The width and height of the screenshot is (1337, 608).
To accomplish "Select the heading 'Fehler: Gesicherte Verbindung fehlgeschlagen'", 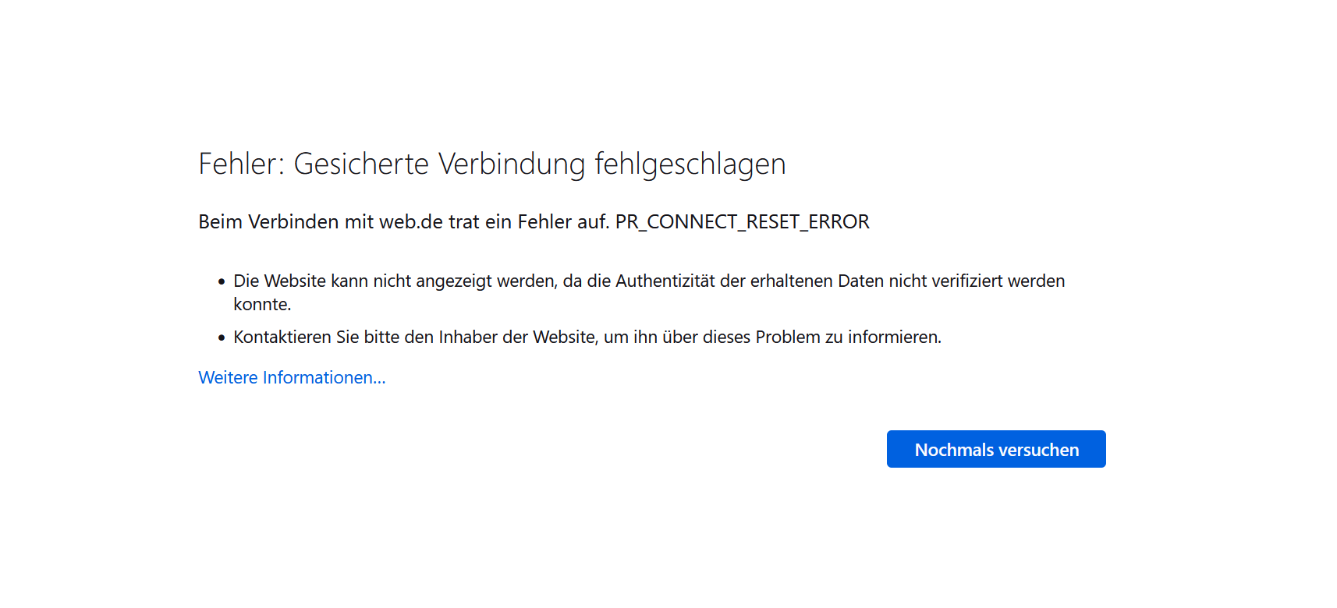I will (x=492, y=164).
